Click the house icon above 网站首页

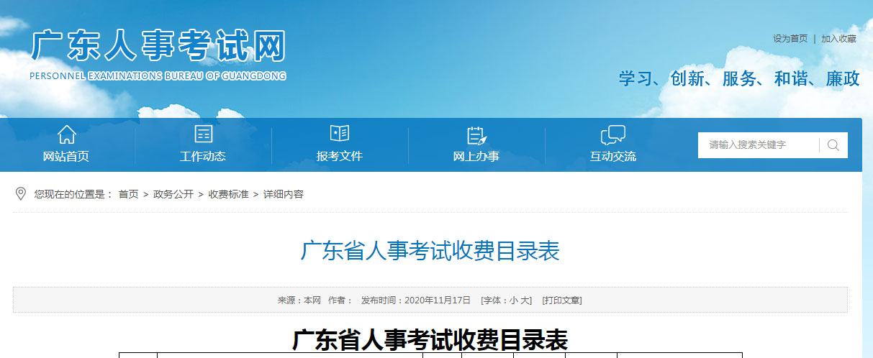(66, 134)
